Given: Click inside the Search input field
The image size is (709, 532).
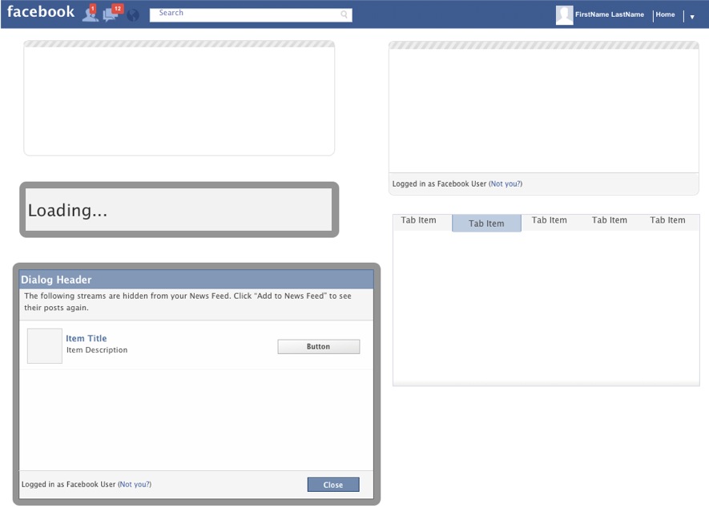Looking at the screenshot, I should pyautogui.click(x=240, y=14).
